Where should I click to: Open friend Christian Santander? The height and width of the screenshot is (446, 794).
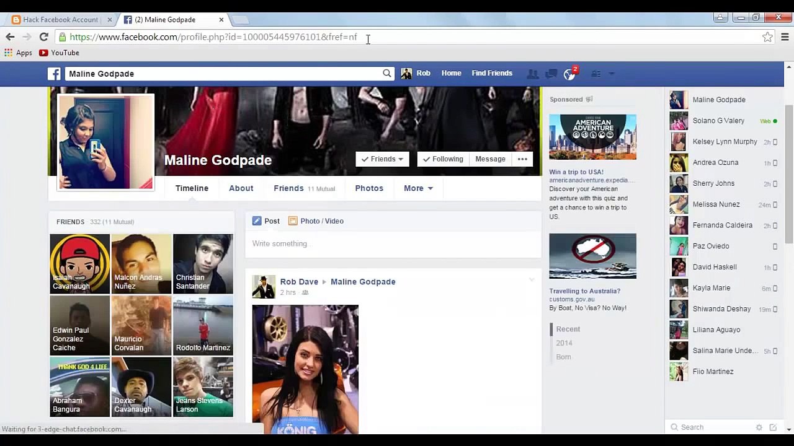[203, 263]
